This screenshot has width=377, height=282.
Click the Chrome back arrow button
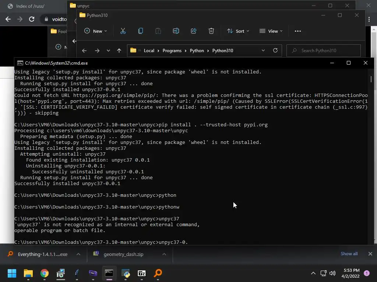point(8,19)
